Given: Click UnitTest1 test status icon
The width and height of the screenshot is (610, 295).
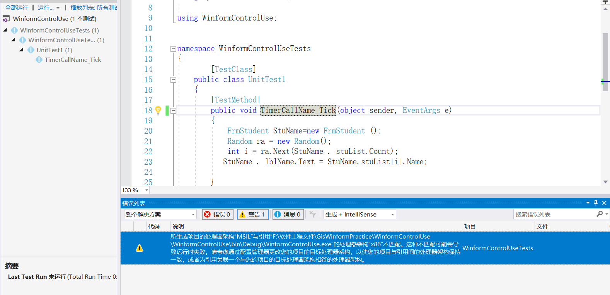Looking at the screenshot, I should (31, 50).
